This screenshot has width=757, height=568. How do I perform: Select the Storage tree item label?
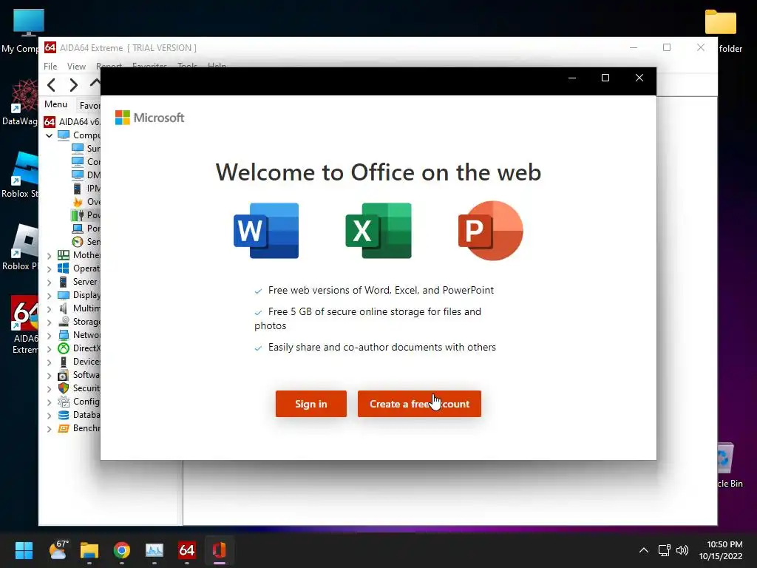87,322
